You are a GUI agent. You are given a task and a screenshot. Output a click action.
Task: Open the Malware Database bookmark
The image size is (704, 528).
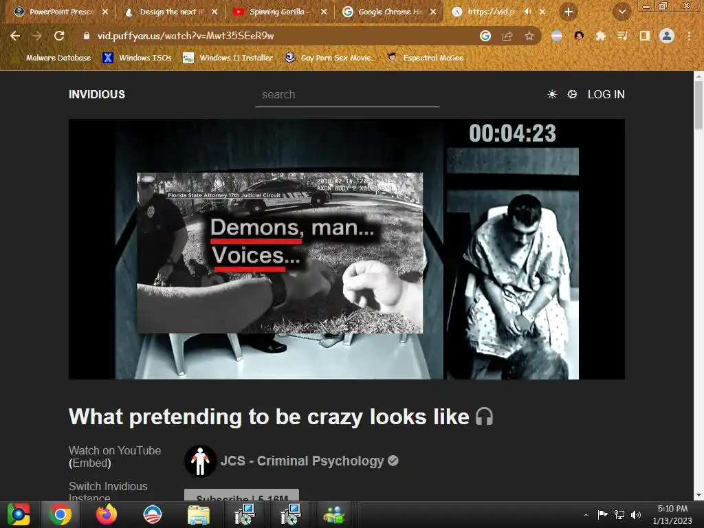click(52, 58)
